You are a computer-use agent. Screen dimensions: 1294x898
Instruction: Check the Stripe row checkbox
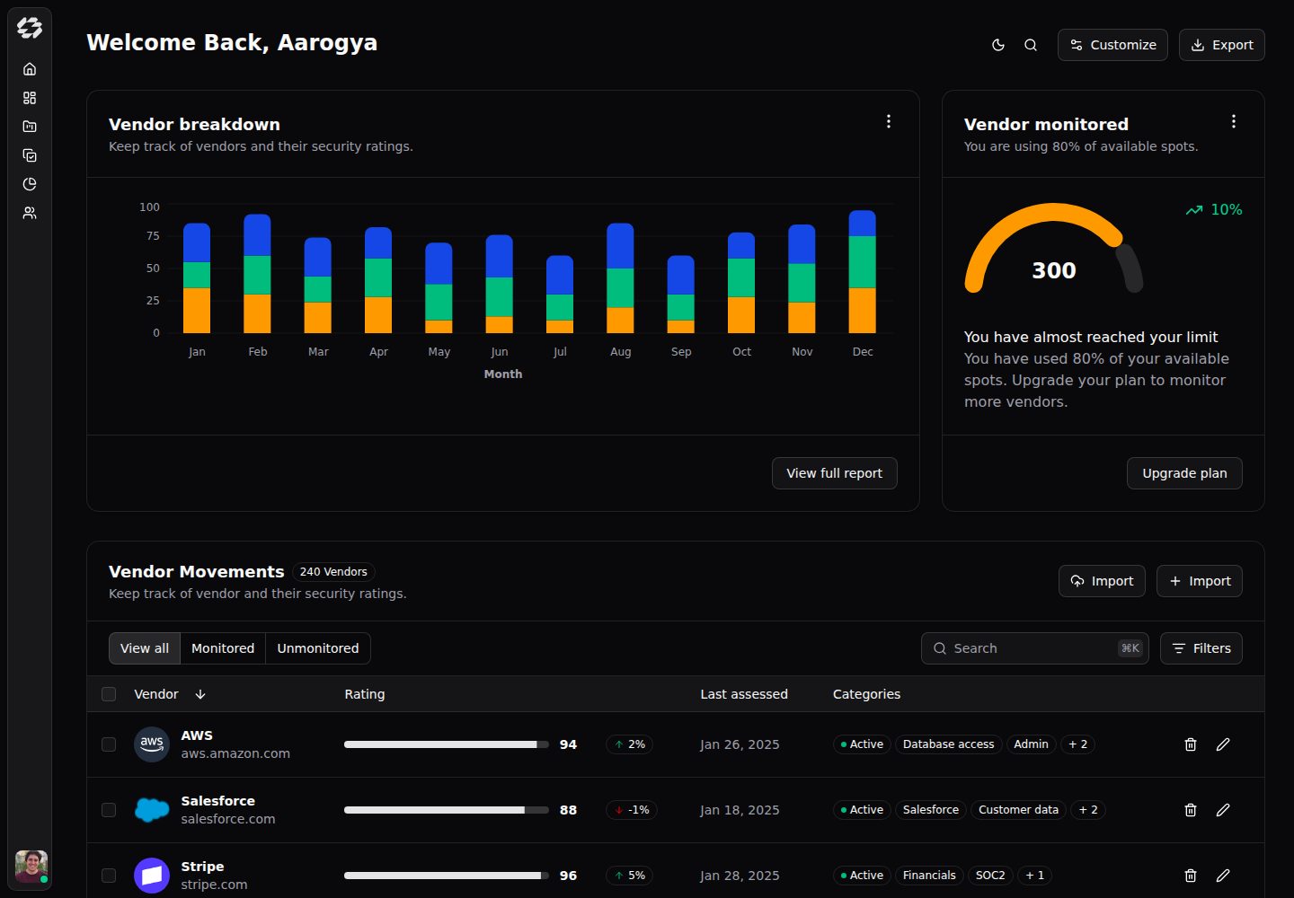click(x=109, y=876)
